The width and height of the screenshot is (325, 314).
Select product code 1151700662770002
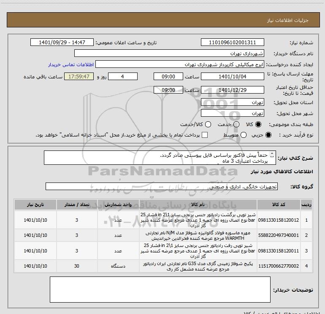pyautogui.click(x=279, y=266)
